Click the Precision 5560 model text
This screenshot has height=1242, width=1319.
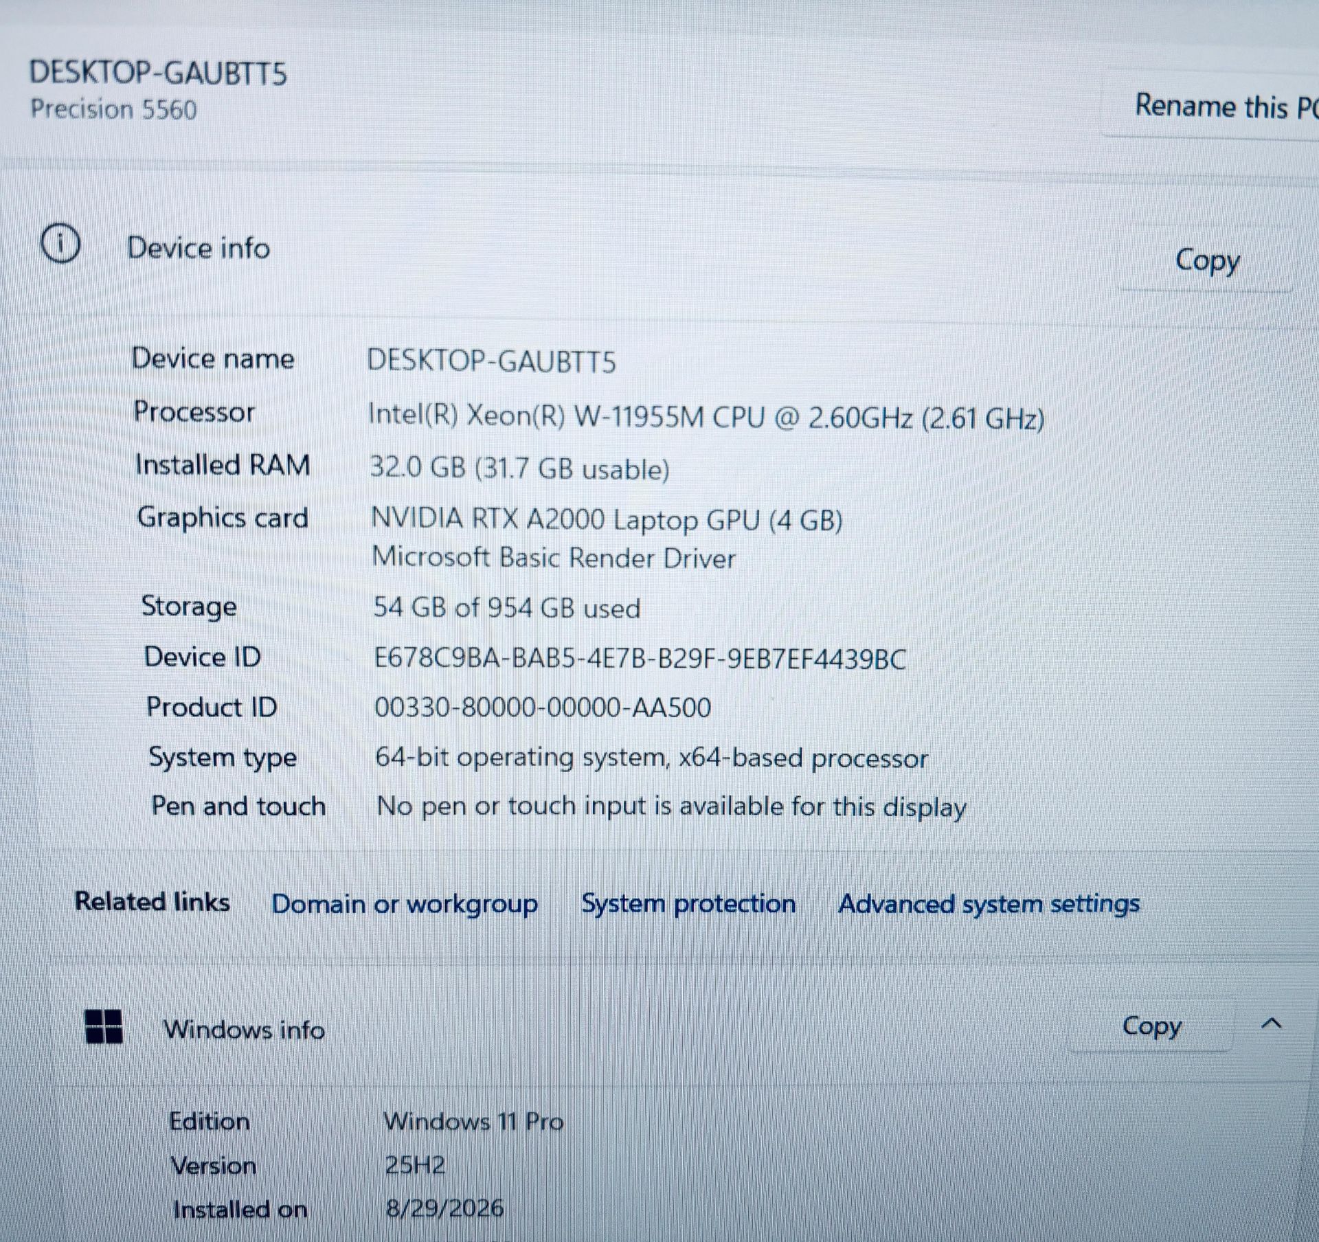(113, 110)
